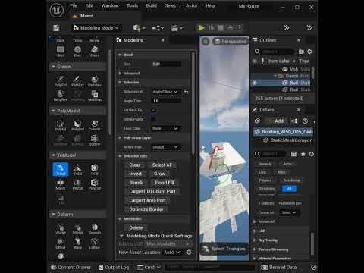Viewport: 364px width, 273px height.
Task: Toggle the Streaming property filter
Action: 267,189
